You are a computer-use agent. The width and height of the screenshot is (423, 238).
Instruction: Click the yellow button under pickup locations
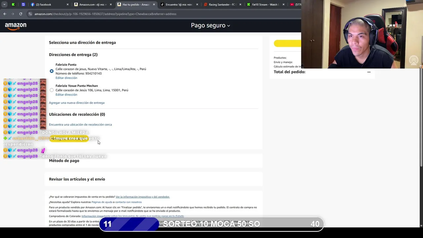click(69, 139)
